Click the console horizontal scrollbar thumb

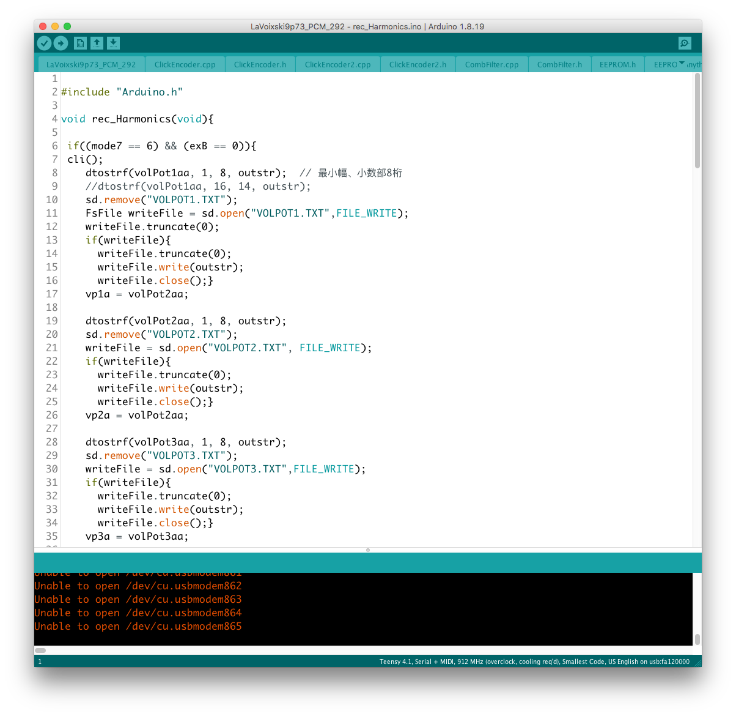pos(40,651)
